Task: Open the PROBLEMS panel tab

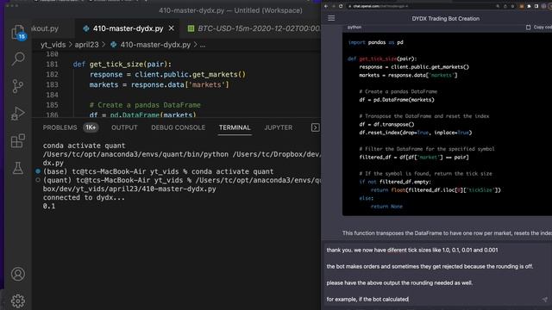Action: tap(60, 127)
